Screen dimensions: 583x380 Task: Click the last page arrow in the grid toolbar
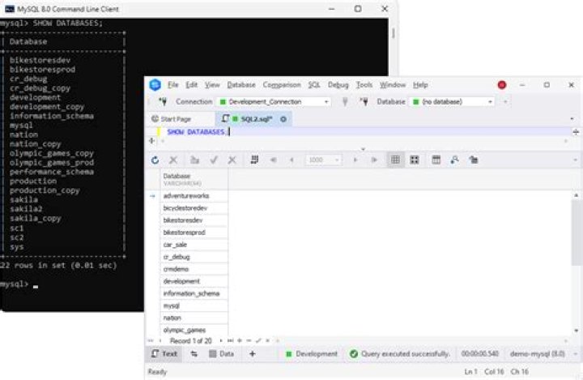[374, 160]
